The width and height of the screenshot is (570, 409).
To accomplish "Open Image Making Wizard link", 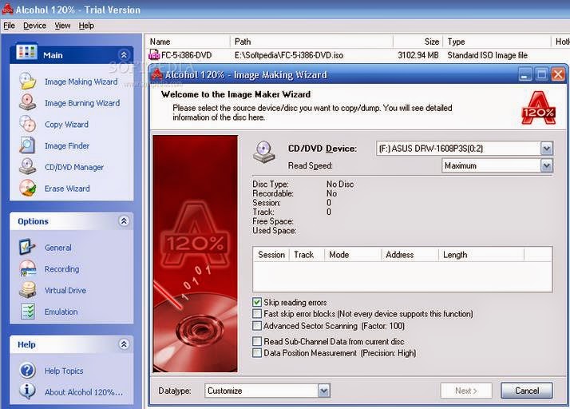I will pyautogui.click(x=81, y=81).
